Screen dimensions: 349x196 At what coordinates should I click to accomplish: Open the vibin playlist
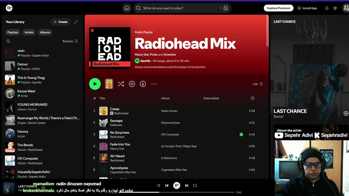tap(42, 53)
